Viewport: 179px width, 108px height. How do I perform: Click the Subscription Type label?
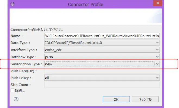(26, 64)
